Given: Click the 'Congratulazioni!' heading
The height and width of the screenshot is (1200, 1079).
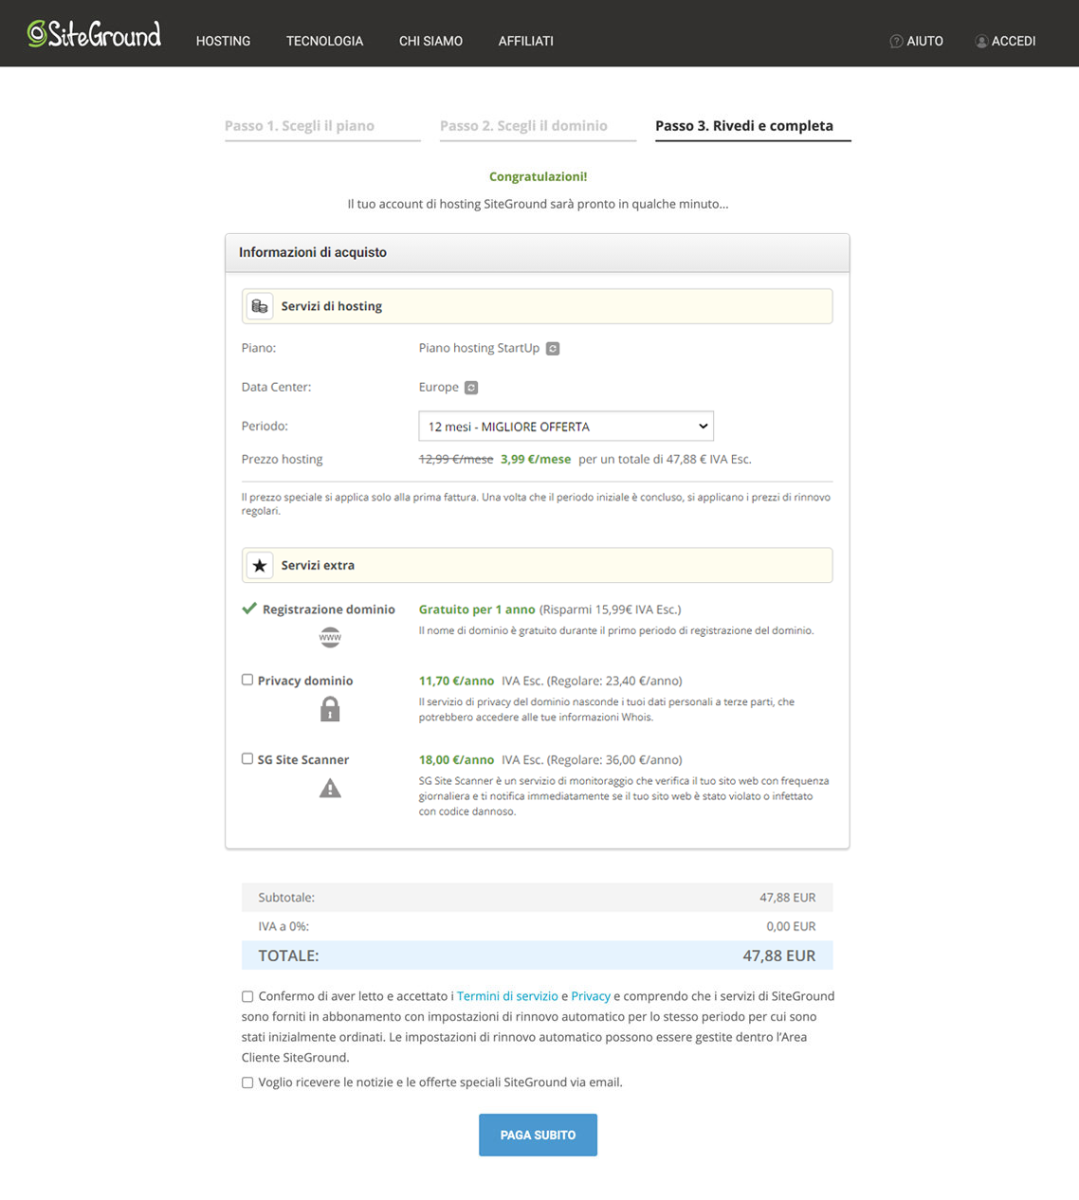Looking at the screenshot, I should click(x=538, y=176).
